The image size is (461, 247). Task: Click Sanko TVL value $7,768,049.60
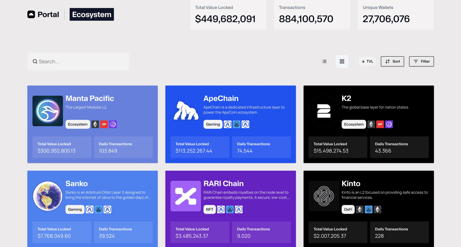tap(54, 236)
